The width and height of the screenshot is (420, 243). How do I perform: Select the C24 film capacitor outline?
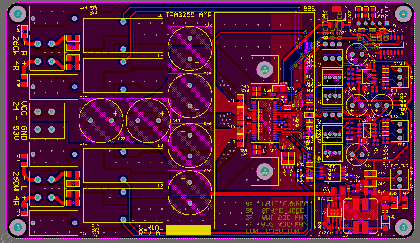(54, 18)
